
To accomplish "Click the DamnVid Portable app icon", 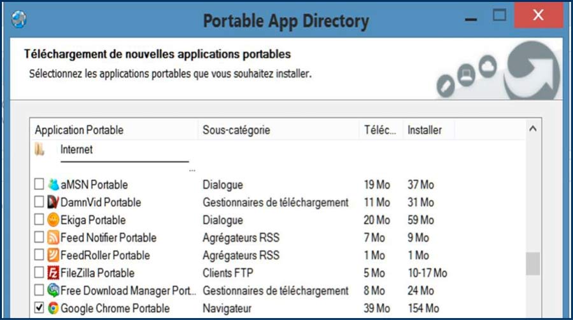I will 53,203.
